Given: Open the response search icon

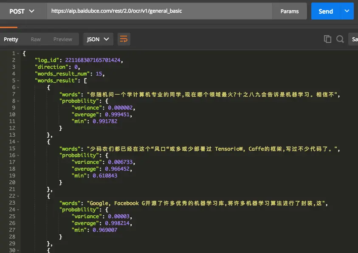Looking at the screenshot, I should coord(340,39).
